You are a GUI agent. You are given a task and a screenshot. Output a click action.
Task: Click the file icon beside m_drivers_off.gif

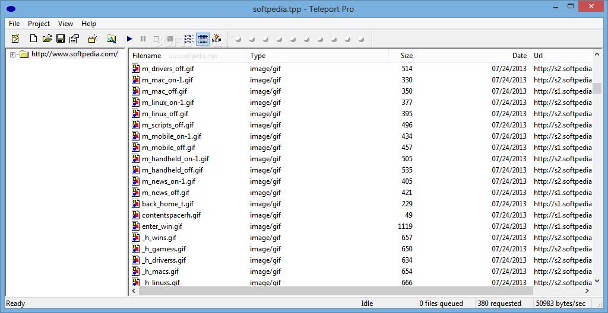pos(135,69)
